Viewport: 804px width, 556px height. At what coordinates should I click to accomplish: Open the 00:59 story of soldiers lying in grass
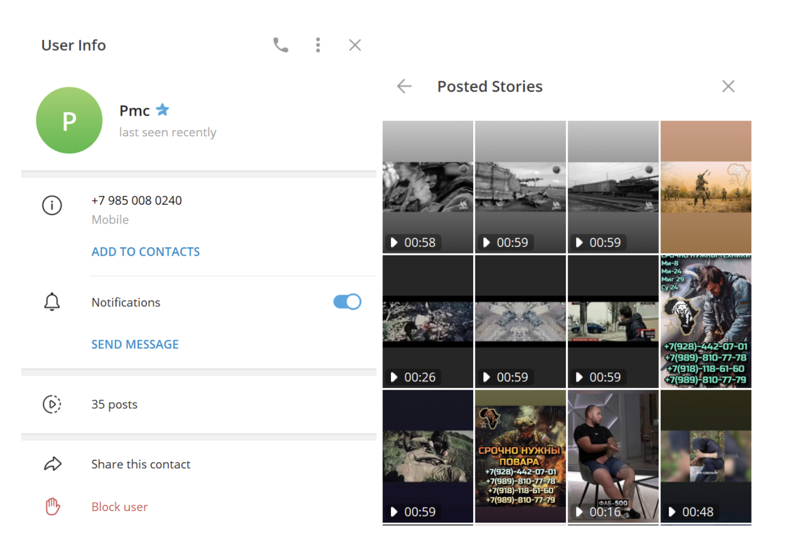[428, 456]
